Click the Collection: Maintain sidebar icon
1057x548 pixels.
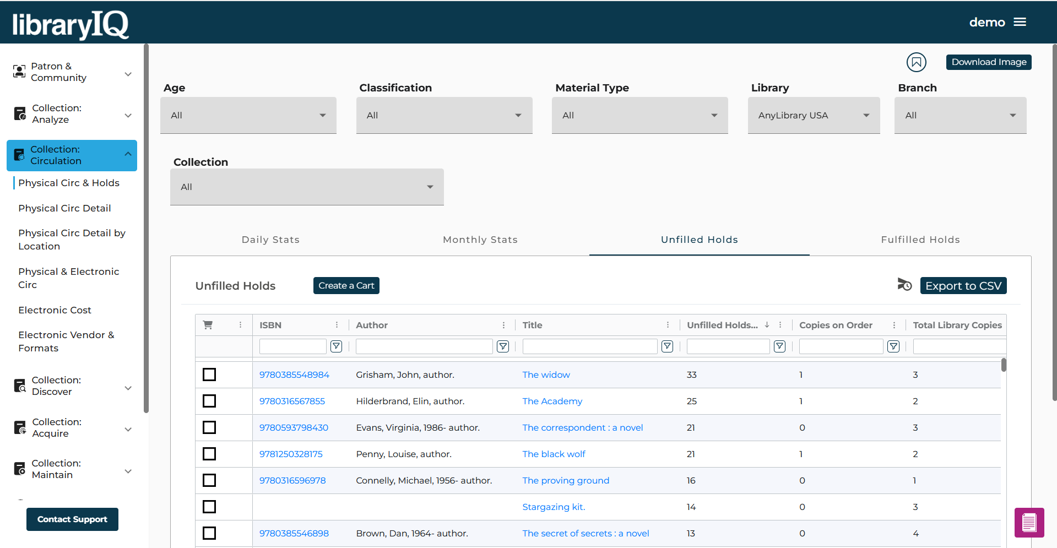coord(20,469)
